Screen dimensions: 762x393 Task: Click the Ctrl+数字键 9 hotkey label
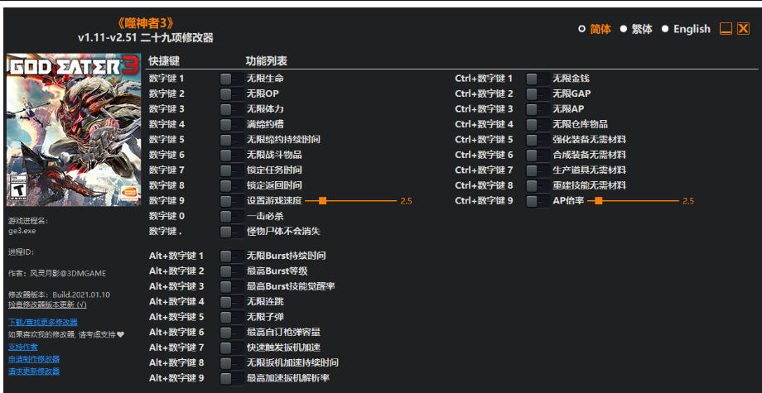click(484, 201)
